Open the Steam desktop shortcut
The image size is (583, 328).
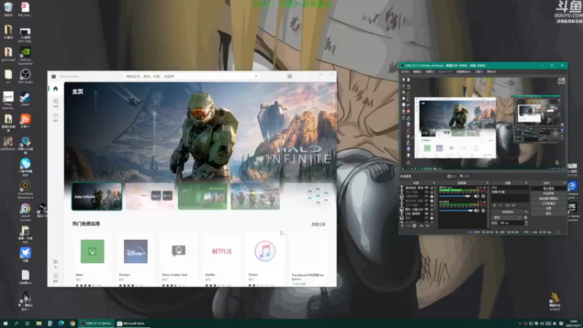coord(26,99)
